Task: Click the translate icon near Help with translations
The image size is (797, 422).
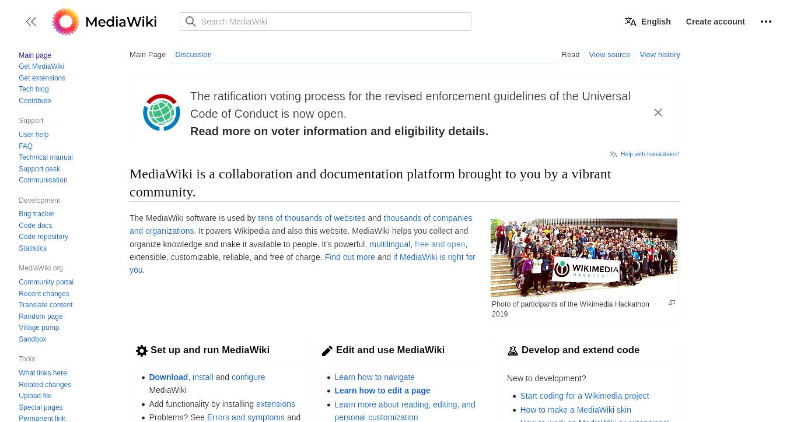Action: tap(613, 154)
